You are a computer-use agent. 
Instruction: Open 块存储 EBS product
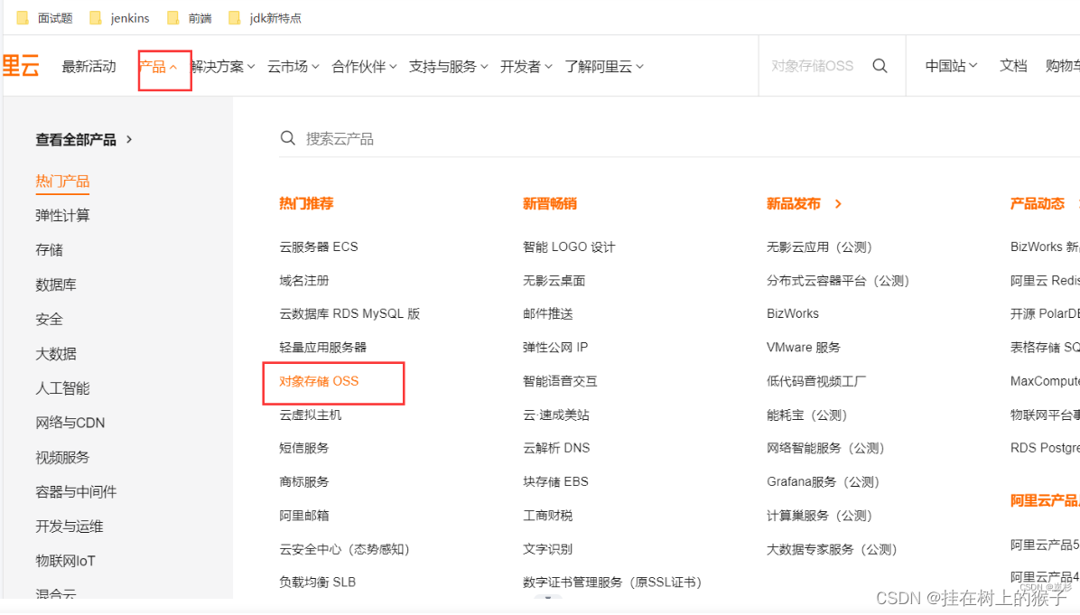click(555, 482)
